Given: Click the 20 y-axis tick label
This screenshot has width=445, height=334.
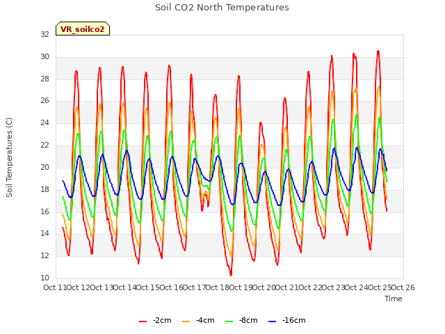Looking at the screenshot, I should [x=44, y=167].
